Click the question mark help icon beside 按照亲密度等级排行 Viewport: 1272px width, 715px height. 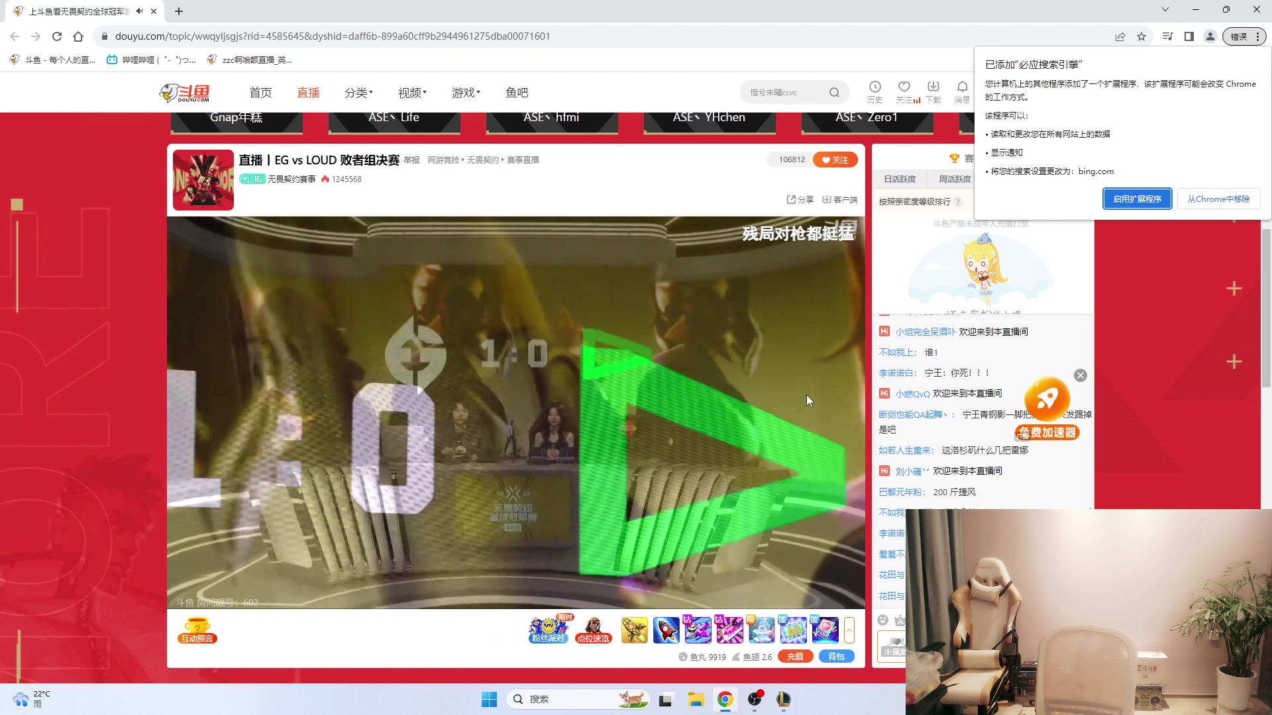coord(958,202)
